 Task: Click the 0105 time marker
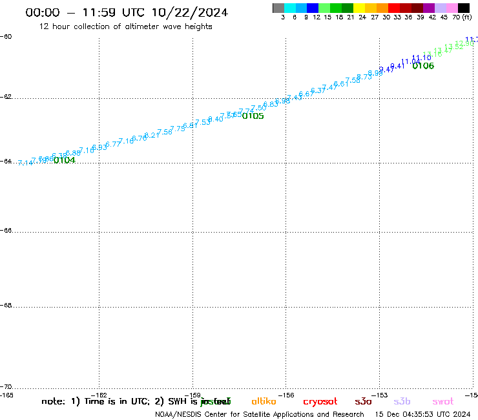[x=253, y=116]
